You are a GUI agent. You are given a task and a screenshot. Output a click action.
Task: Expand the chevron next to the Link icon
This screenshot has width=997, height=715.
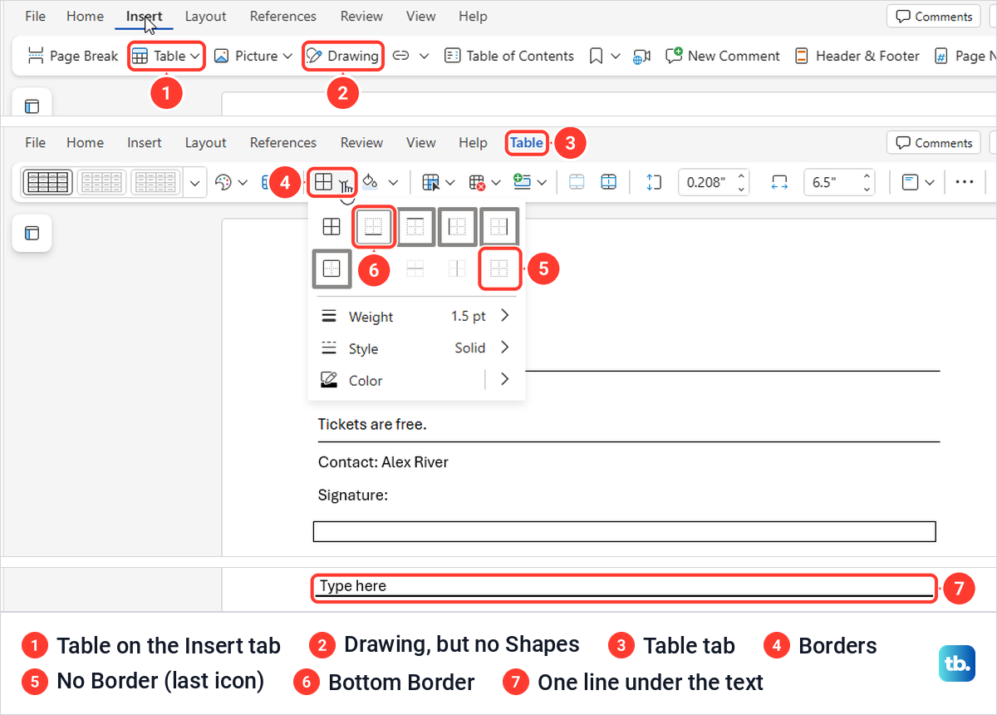pyautogui.click(x=424, y=56)
